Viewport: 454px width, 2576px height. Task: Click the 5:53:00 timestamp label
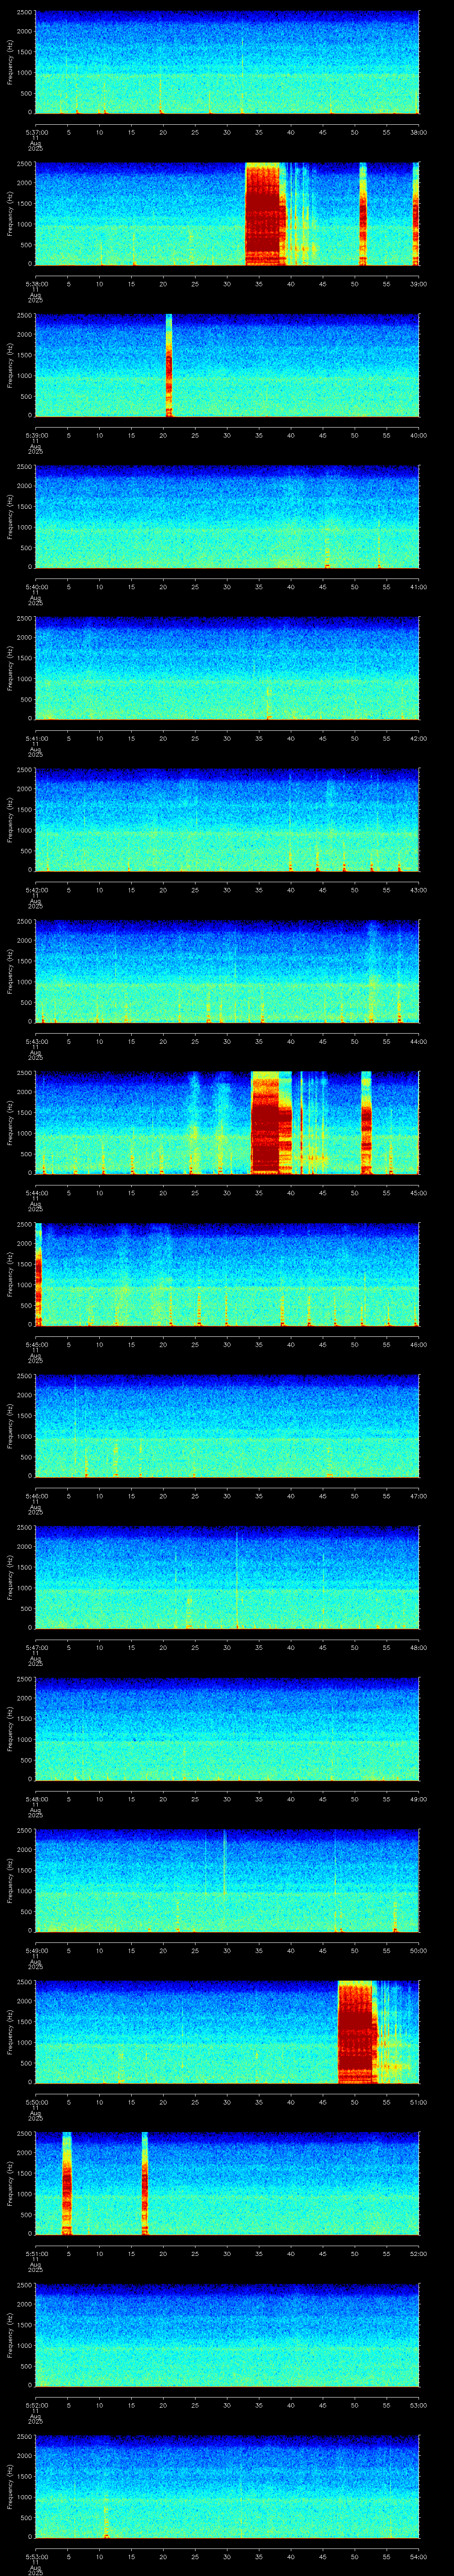coord(35,2557)
